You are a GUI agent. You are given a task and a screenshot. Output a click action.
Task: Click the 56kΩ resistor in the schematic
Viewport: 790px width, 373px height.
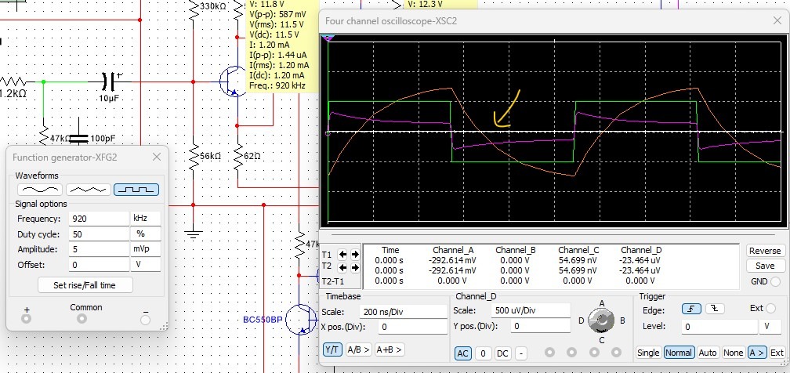tap(194, 156)
